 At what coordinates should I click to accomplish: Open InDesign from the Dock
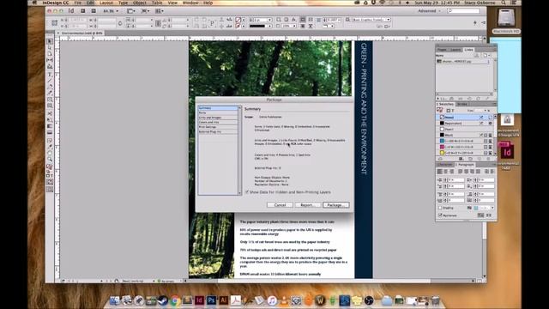pos(199,300)
